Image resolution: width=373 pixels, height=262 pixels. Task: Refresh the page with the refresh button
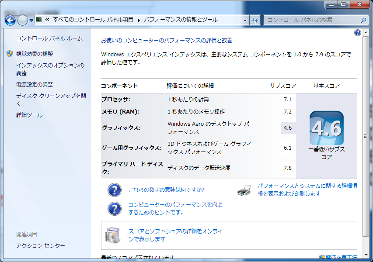255,20
